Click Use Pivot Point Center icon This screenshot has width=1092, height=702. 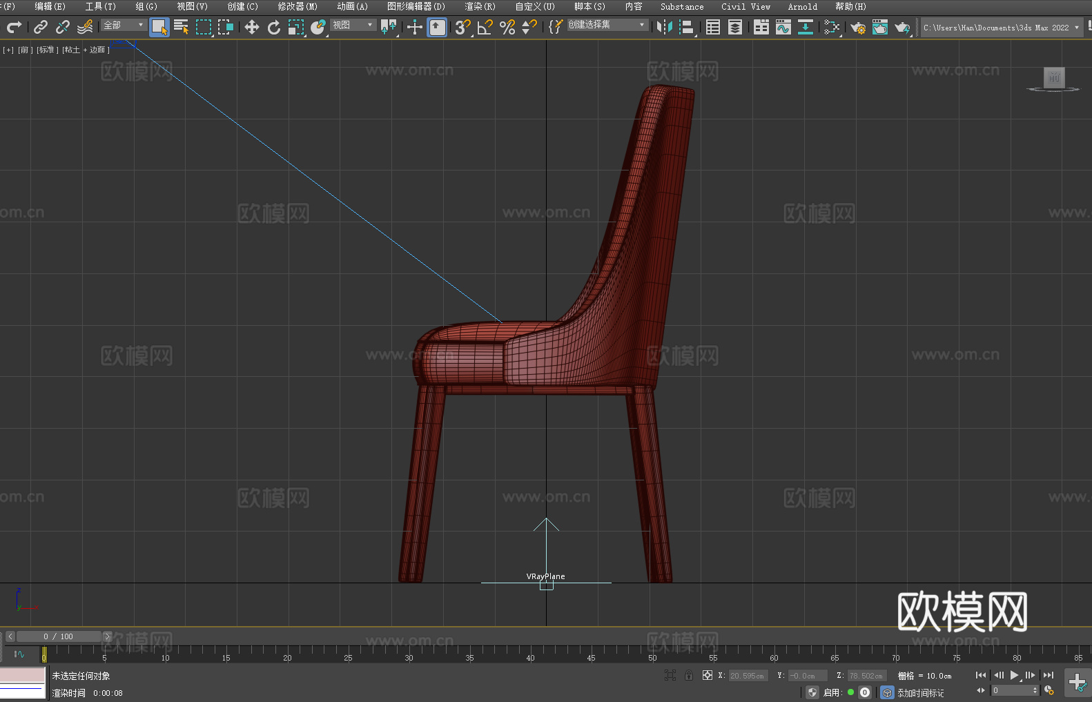point(389,27)
